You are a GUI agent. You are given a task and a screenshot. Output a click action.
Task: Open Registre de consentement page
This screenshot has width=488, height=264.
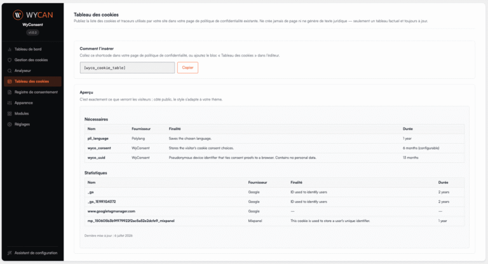click(32, 92)
